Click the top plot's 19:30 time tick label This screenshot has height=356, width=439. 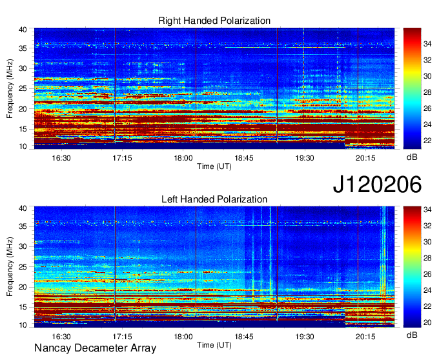pyautogui.click(x=305, y=158)
